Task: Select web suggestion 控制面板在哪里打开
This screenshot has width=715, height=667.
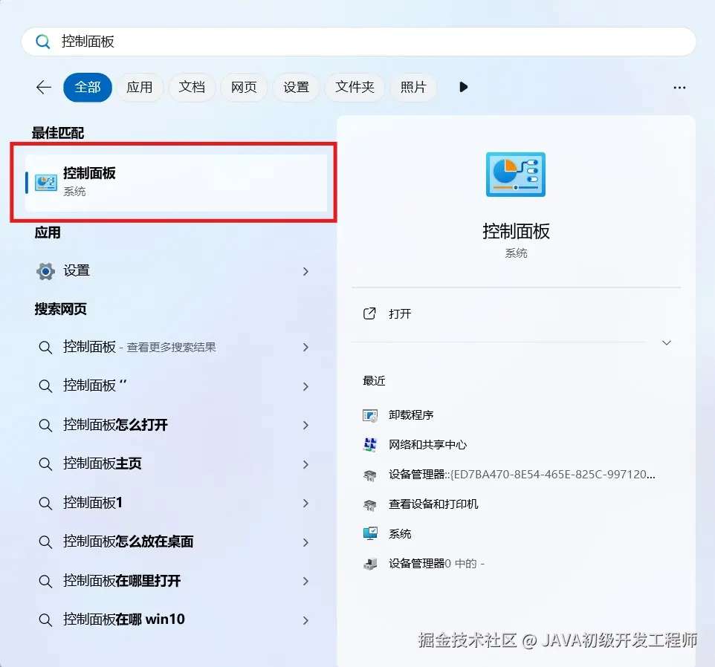Action: [x=122, y=580]
